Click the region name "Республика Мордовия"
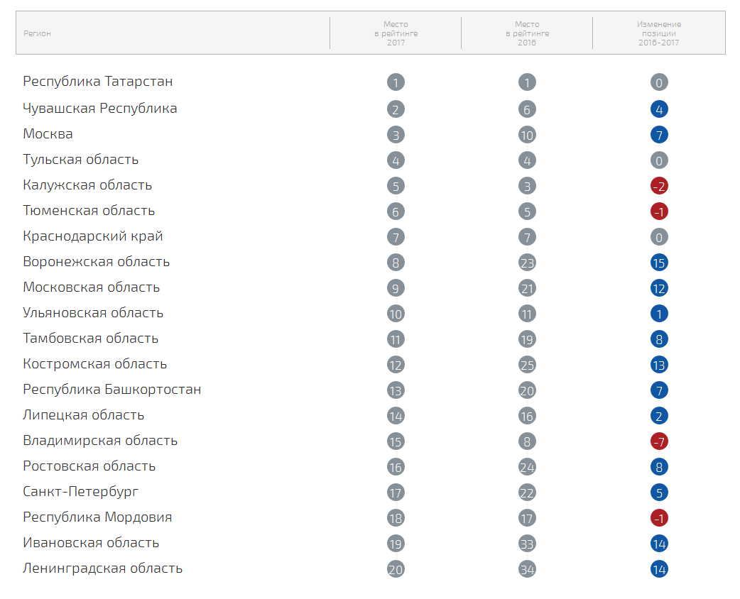The height and width of the screenshot is (599, 740). (x=97, y=517)
